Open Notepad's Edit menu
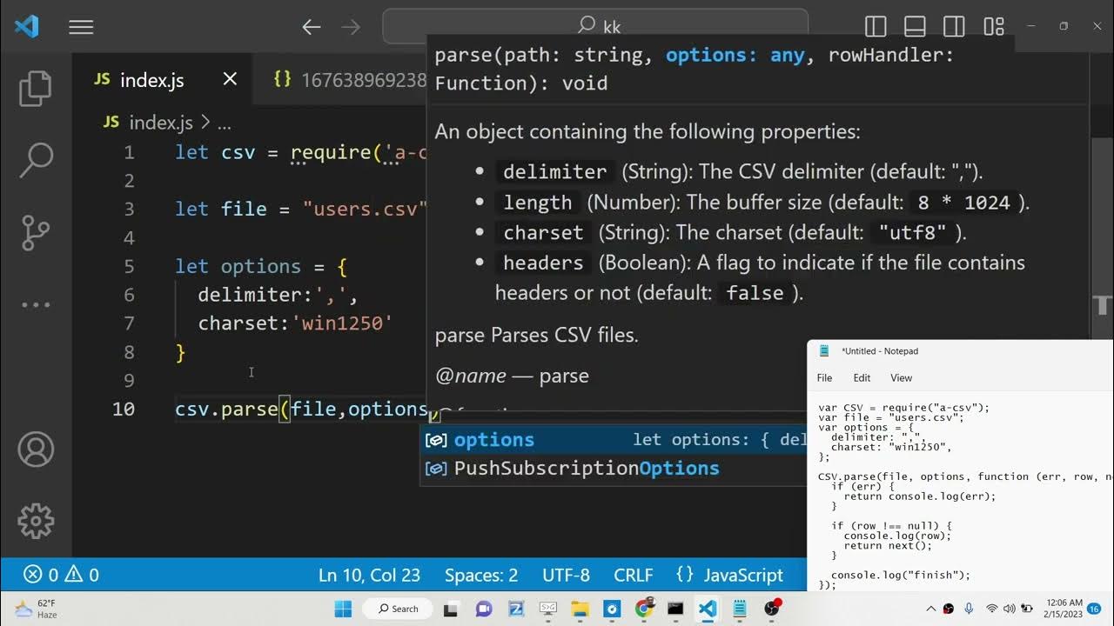This screenshot has height=626, width=1114. [862, 377]
